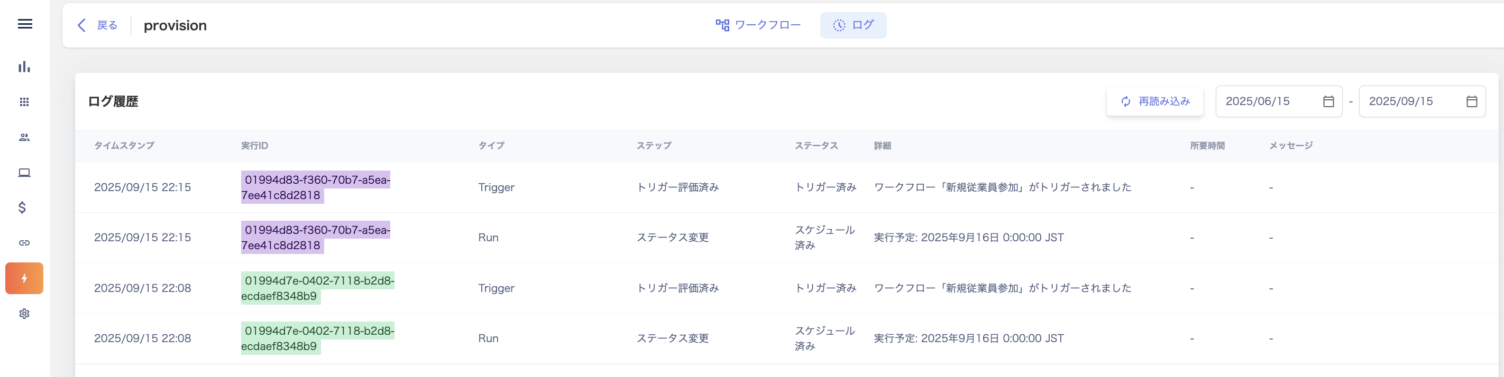Screen dimensions: 1504x377
Task: Open the settings gear sidebar icon
Action: 24,314
